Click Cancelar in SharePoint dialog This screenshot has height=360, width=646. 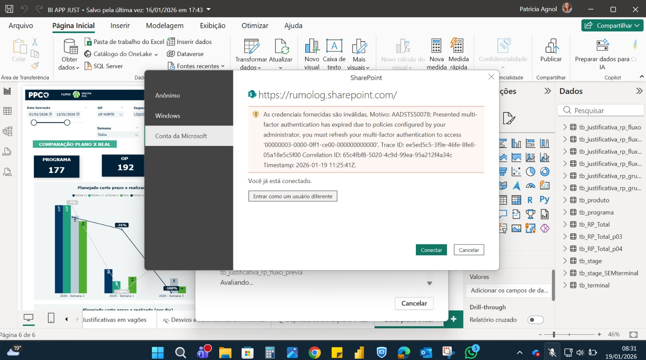coord(469,250)
